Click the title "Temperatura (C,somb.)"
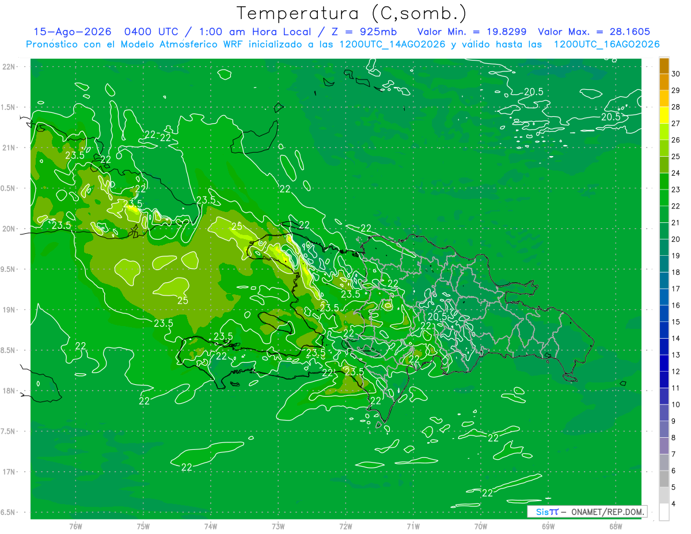 coord(351,14)
